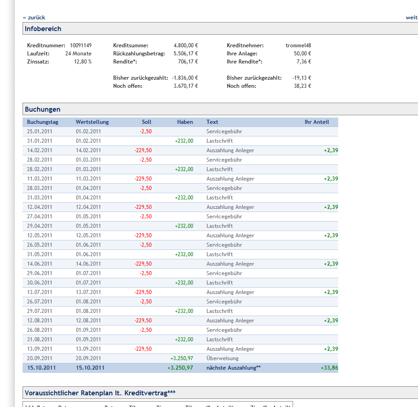The width and height of the screenshot is (418, 407).
Task: Select the Kreditsumme value 4.800,00 €
Action: click(186, 45)
